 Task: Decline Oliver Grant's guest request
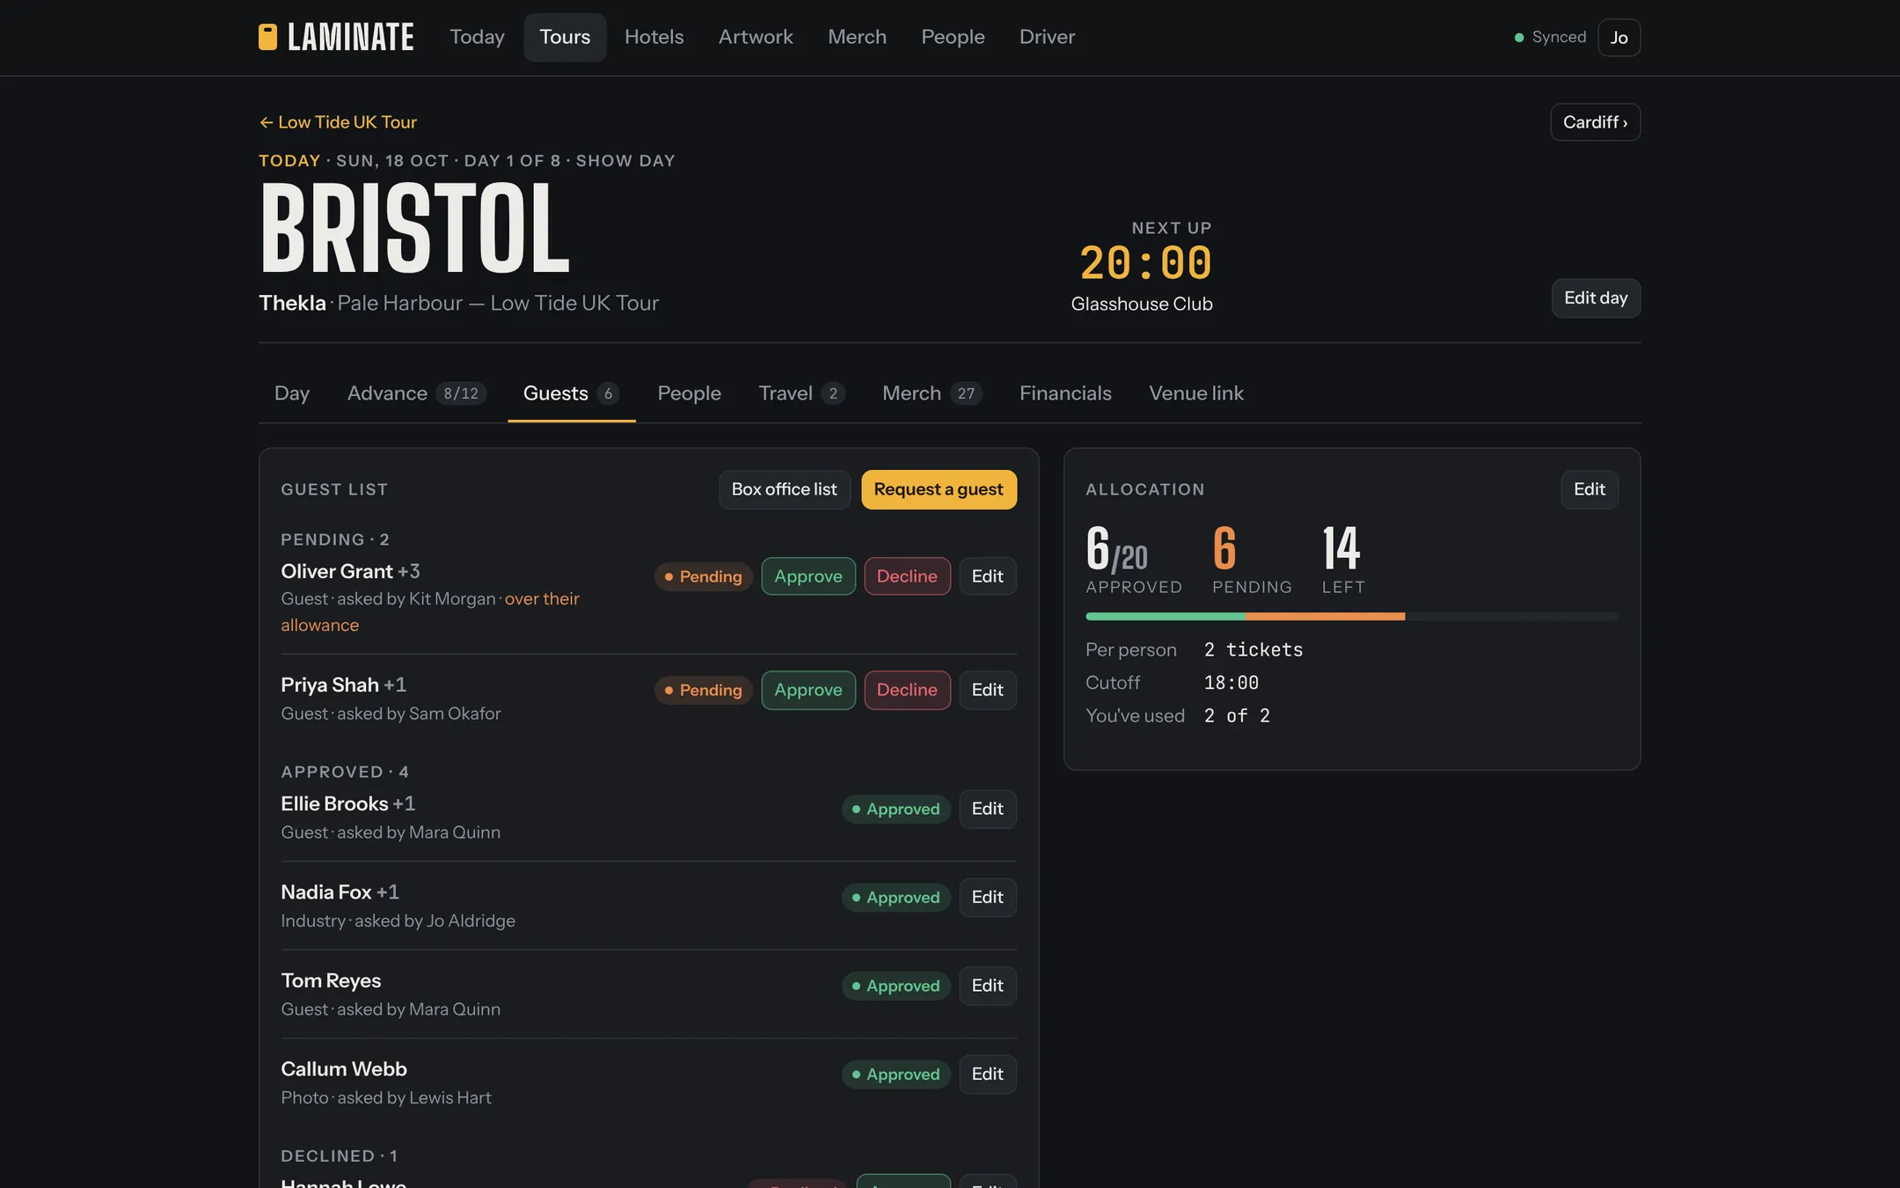point(907,576)
